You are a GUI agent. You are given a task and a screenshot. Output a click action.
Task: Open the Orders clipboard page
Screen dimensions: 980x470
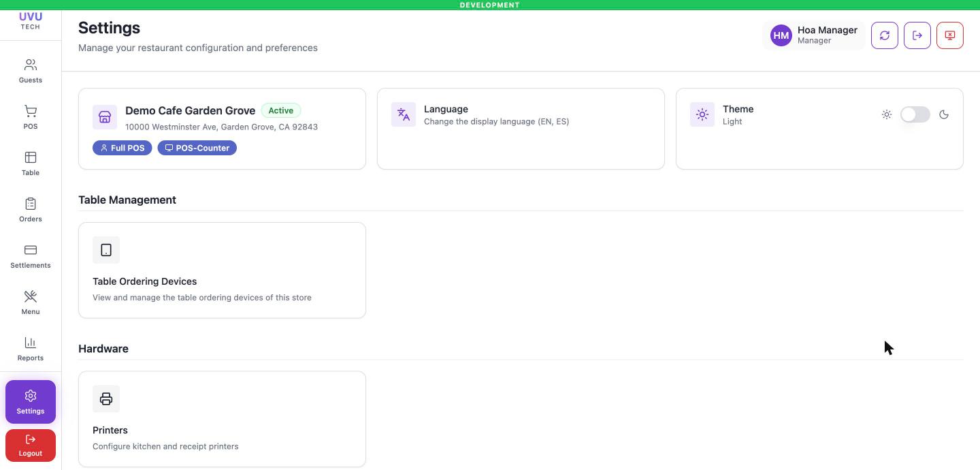tap(31, 210)
